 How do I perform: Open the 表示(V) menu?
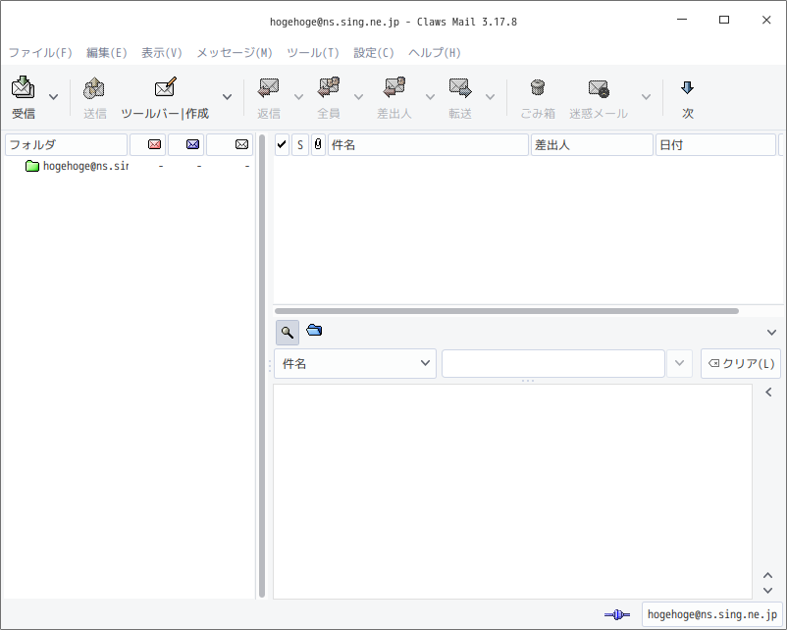click(x=162, y=53)
